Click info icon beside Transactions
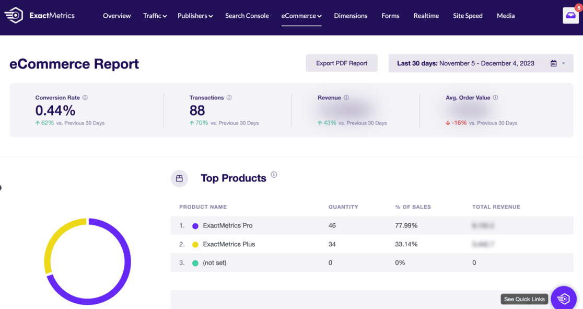The image size is (583, 309). point(229,98)
